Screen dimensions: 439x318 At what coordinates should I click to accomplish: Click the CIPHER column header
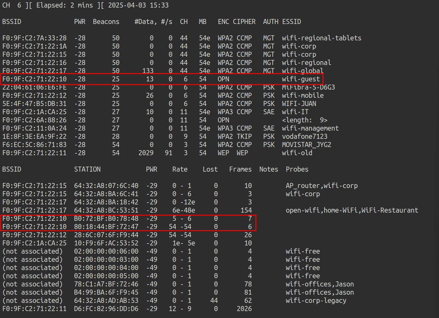click(244, 22)
